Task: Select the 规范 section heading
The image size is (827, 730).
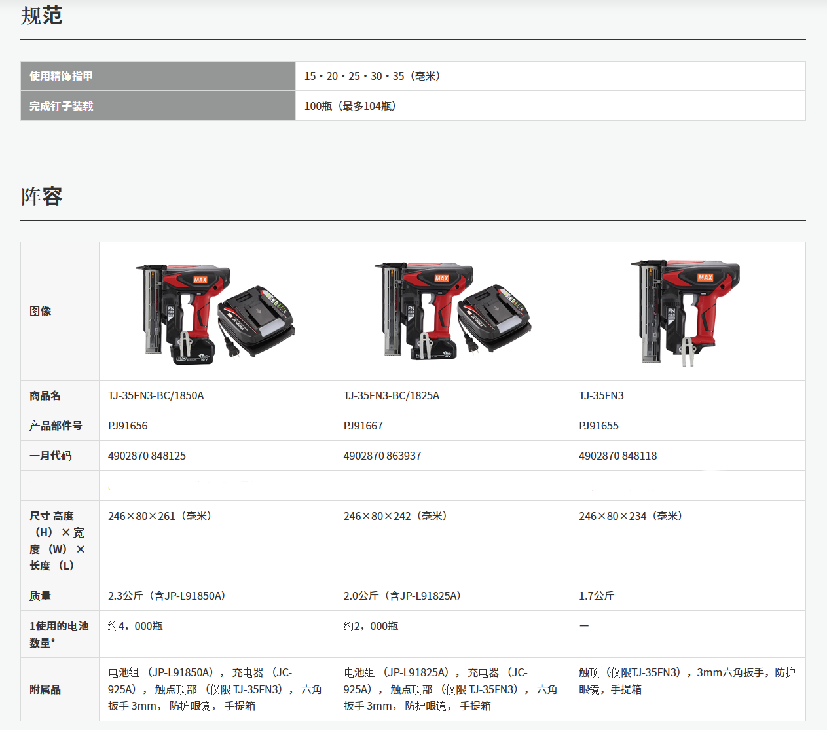Action: click(41, 15)
